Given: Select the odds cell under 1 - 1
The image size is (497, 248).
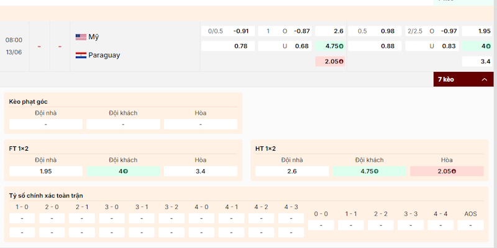Looking at the screenshot, I should point(351,225).
